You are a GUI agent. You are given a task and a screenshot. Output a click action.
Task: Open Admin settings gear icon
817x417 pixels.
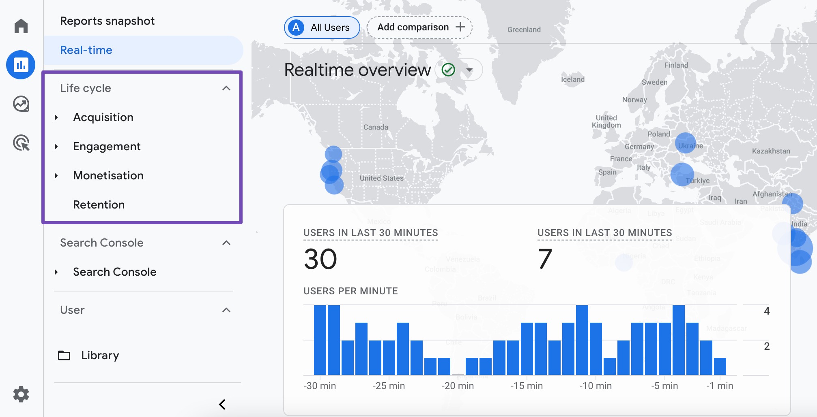coord(21,394)
